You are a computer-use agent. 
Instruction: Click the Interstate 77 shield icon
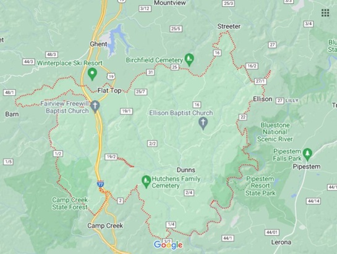100,184
